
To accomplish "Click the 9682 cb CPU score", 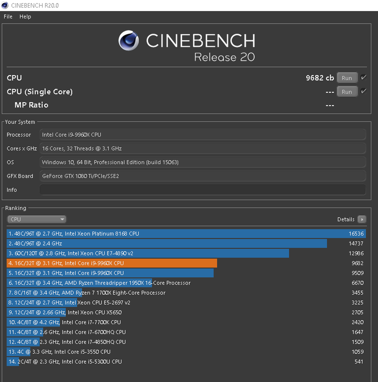I will pos(320,78).
